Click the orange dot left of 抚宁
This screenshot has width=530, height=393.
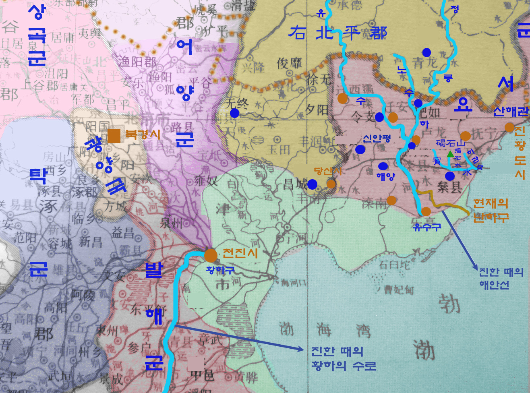pyautogui.click(x=465, y=136)
